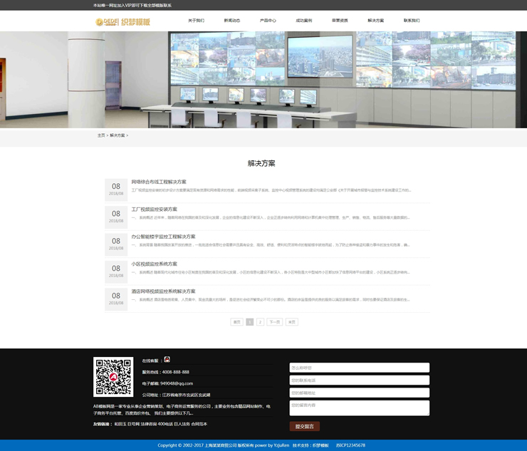Navigate to 联系我们 page

pyautogui.click(x=412, y=21)
